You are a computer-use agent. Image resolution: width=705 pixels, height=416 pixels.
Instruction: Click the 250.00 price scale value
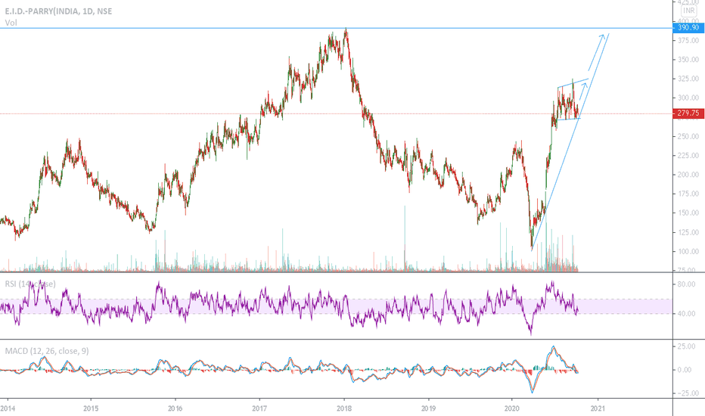point(688,136)
